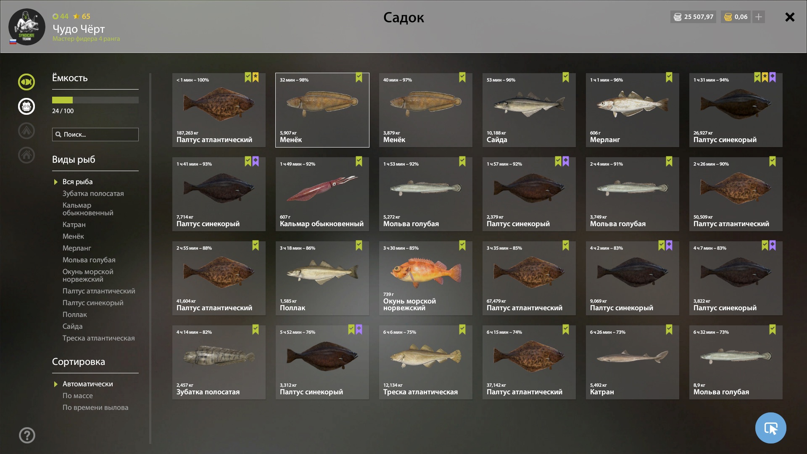Viewport: 807px width, 454px height.
Task: Click the Поиск search field
Action: point(95,135)
